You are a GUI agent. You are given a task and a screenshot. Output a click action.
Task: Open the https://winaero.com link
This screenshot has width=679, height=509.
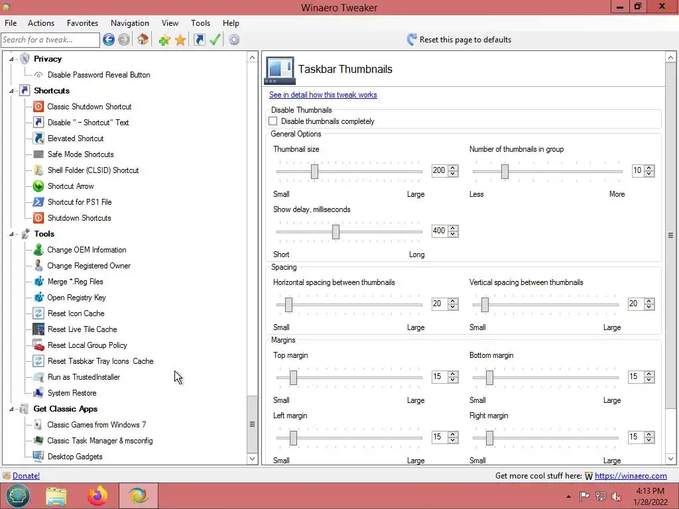[631, 476]
